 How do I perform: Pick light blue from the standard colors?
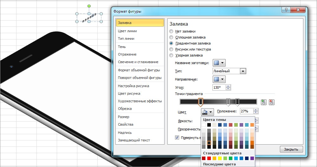[236, 158]
